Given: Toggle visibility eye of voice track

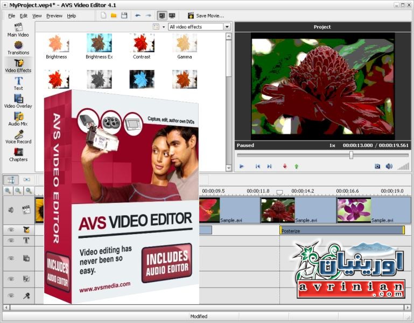Looking at the screenshot, I should pos(11,295).
